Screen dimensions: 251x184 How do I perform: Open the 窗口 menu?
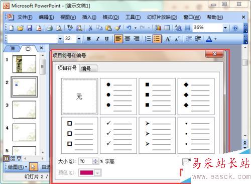192,17
